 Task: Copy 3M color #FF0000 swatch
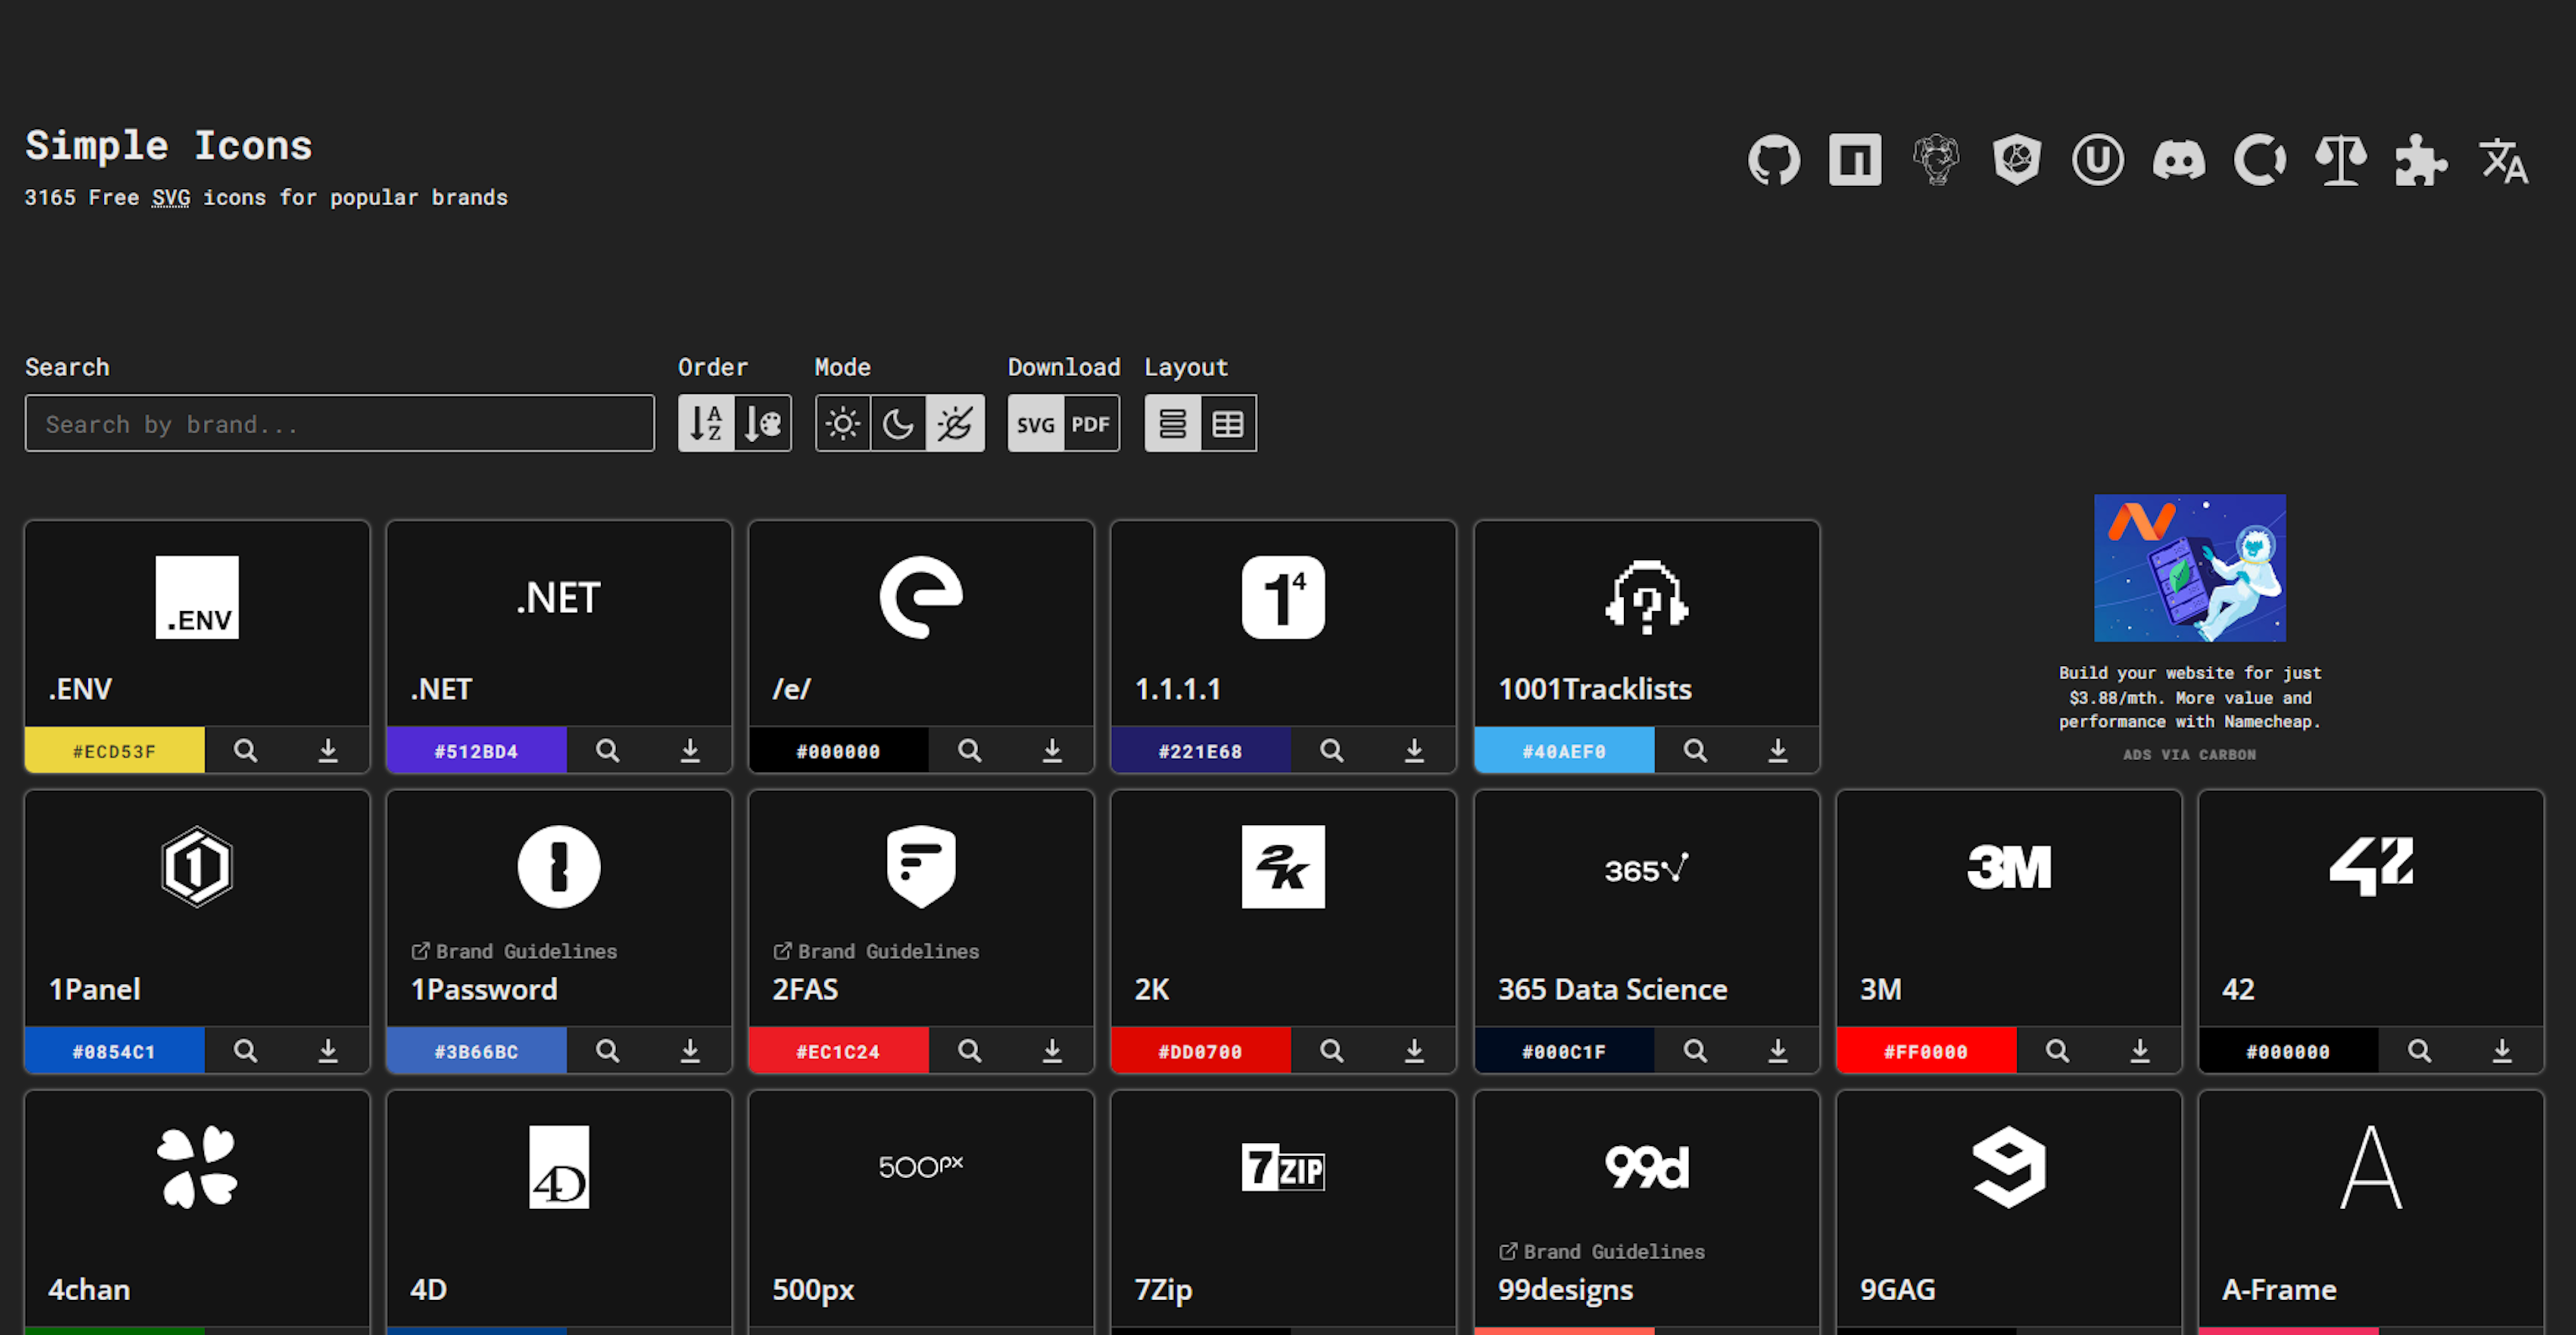(x=1926, y=1051)
